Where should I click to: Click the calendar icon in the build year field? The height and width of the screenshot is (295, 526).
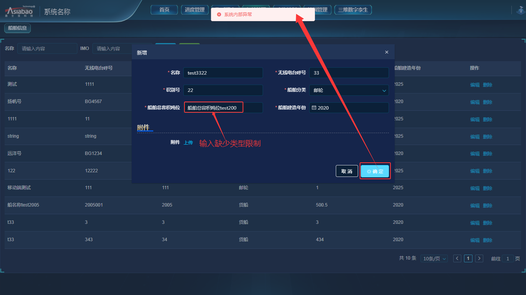pos(314,108)
